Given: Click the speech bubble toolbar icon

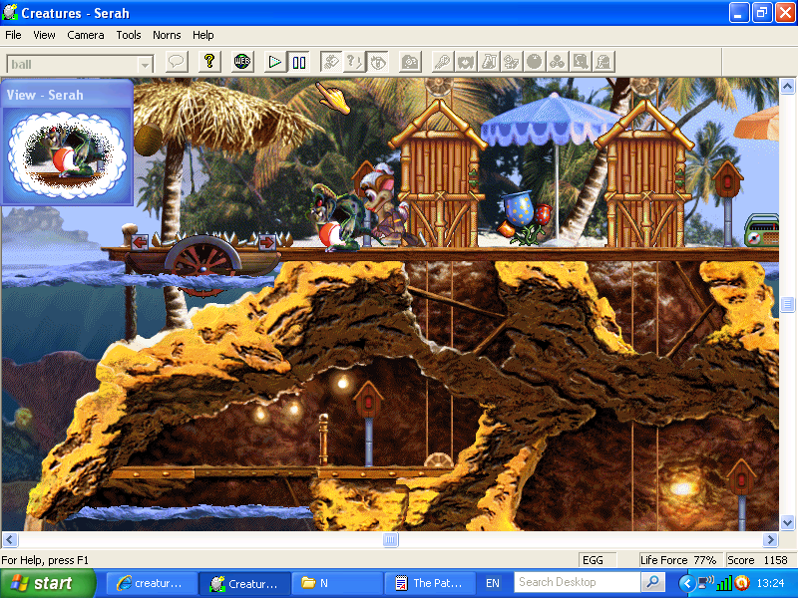Looking at the screenshot, I should pos(177,62).
